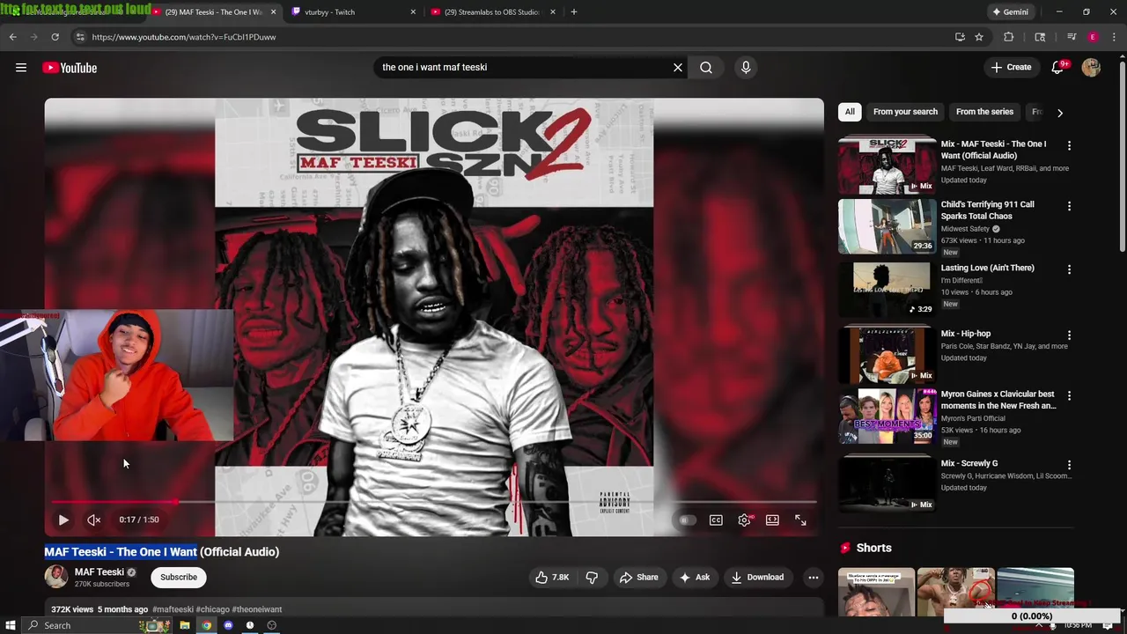The width and height of the screenshot is (1127, 634).
Task: Open a new browser tab
Action: [574, 12]
